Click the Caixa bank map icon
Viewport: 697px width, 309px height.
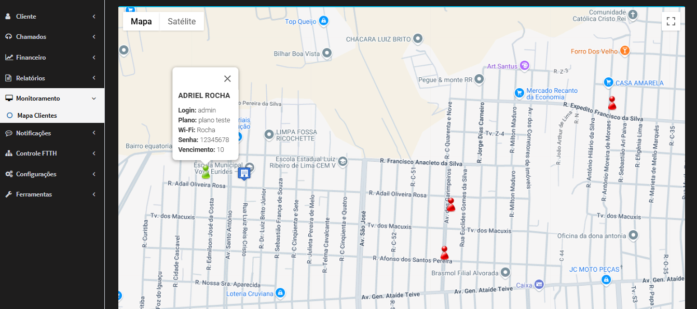(539, 284)
